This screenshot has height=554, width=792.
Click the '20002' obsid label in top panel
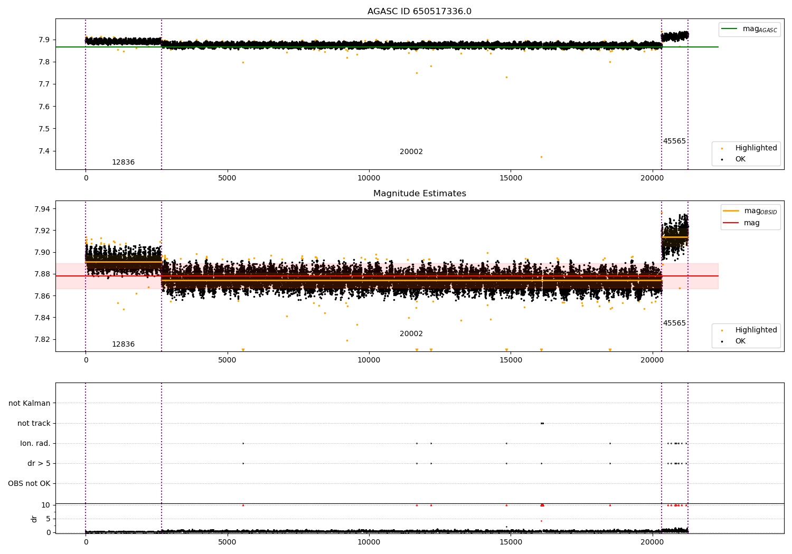click(x=411, y=152)
